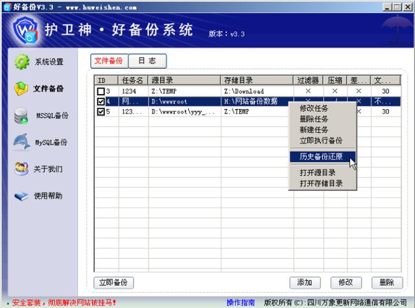Open MySQL备份 sidebar label
Screen dimensions: 415x308
click(x=51, y=143)
